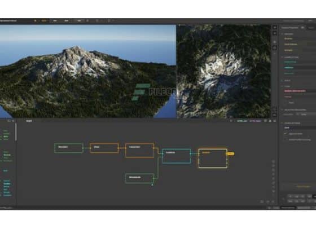Adjust the first yellow-labeled property slider

(300, 38)
